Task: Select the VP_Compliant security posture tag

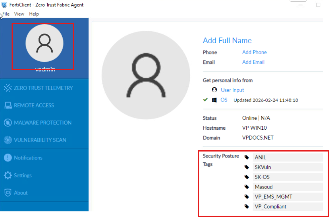Action: coord(288,206)
